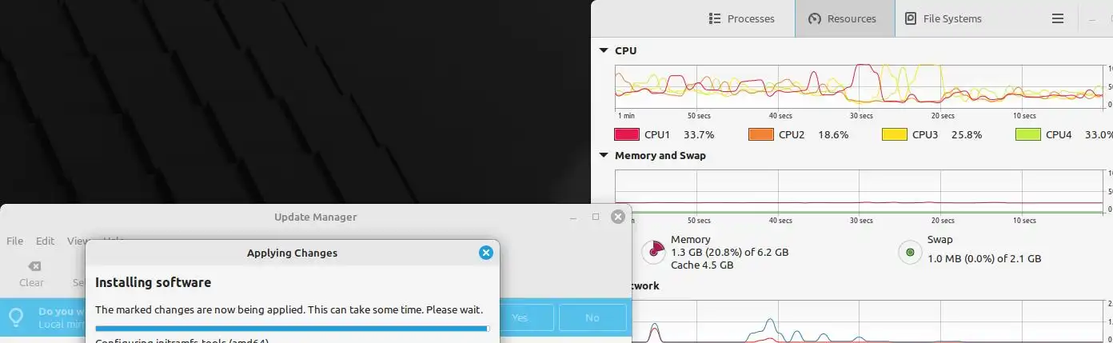Change CPU2 orange color swatch
Screen dimensions: 1113x343
760,134
